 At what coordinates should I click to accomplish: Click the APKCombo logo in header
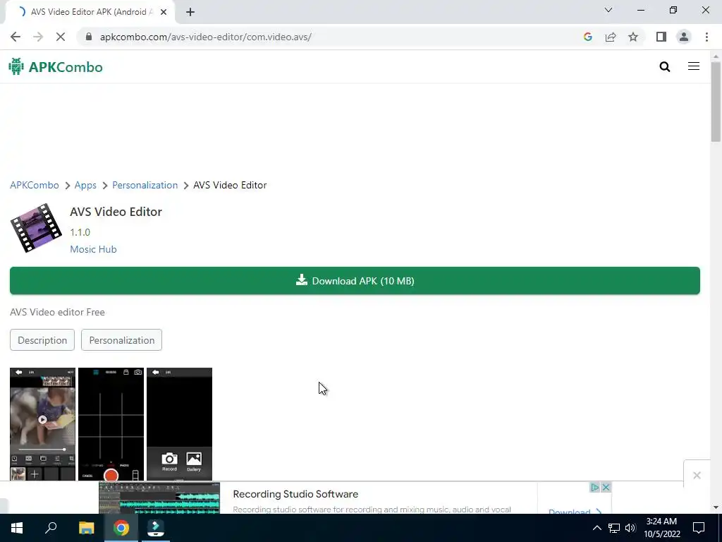click(x=56, y=67)
